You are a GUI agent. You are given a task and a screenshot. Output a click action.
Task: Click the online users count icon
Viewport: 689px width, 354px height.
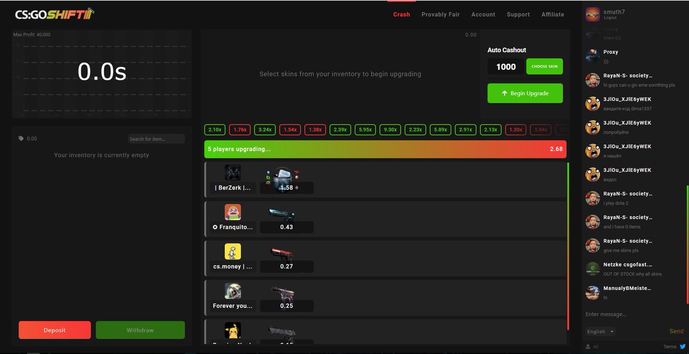pos(588,347)
